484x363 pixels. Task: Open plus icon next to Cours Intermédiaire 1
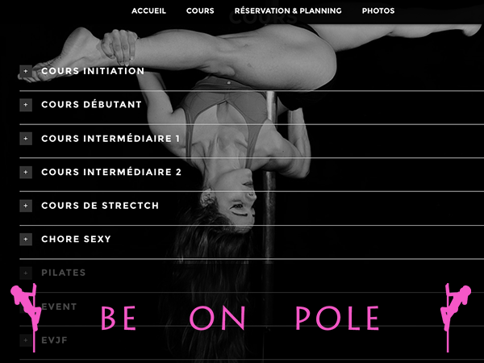(x=26, y=139)
